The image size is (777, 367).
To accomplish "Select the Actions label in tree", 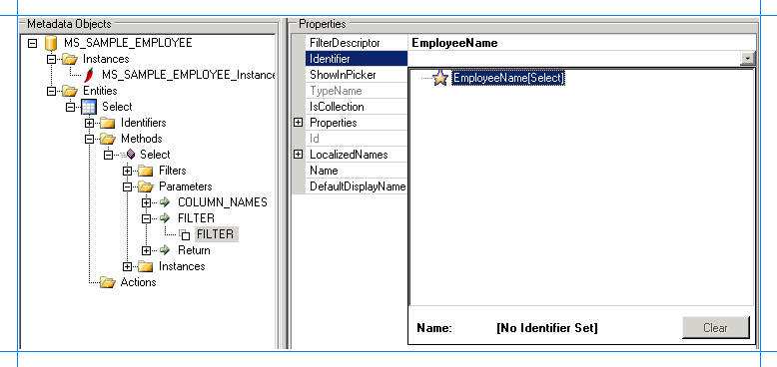I will click(x=138, y=282).
